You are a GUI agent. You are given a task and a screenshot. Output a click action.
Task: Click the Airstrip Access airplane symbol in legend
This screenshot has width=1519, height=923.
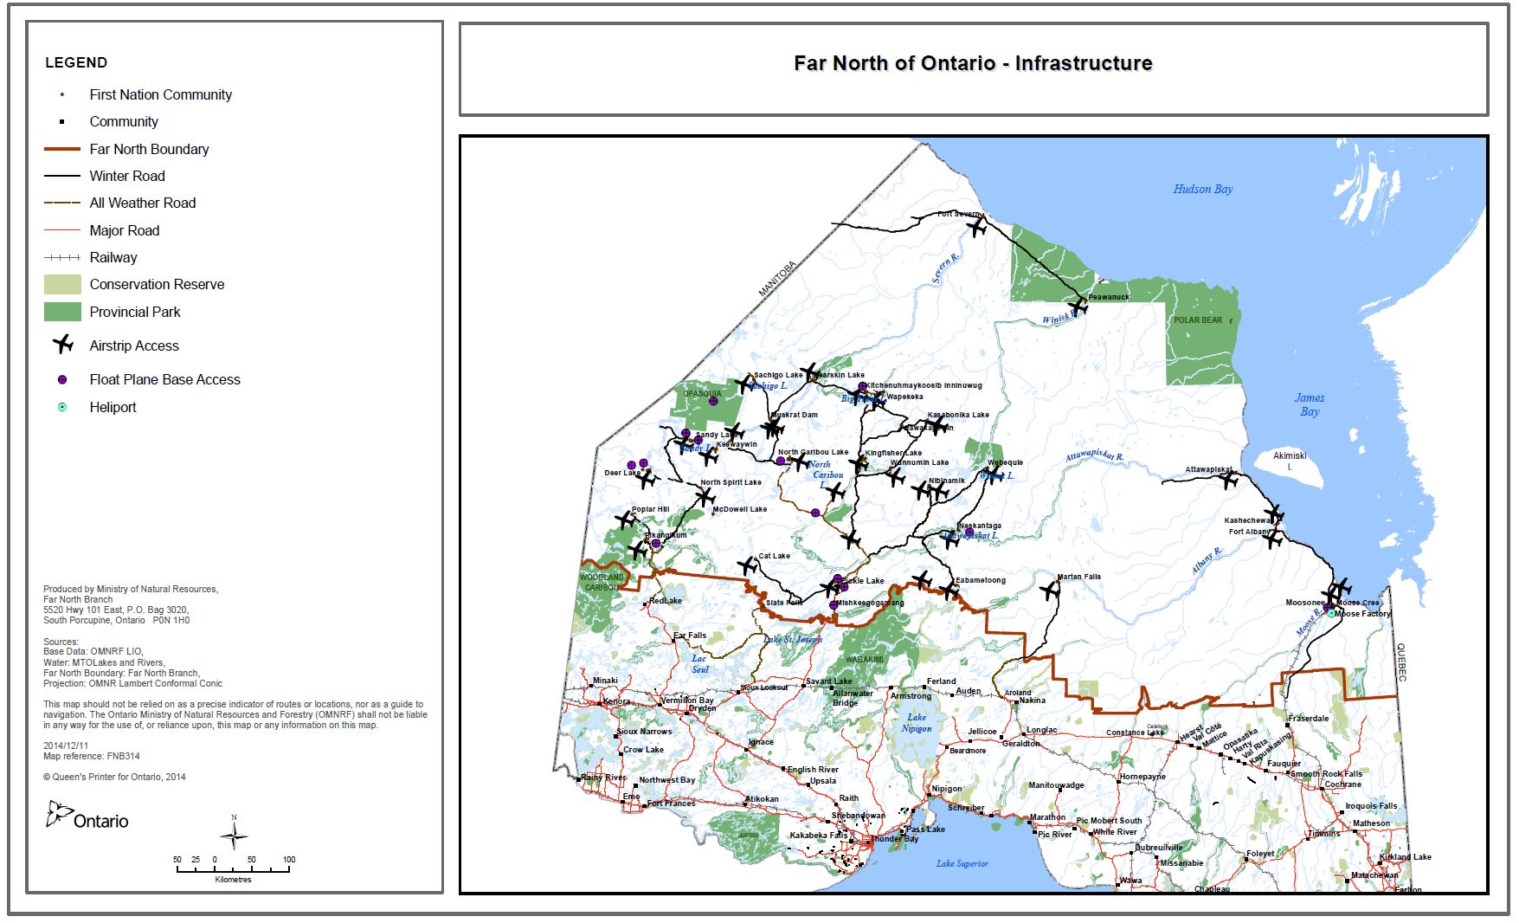(63, 345)
